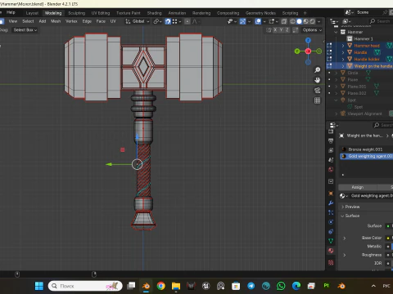Open viewport Options dropdown
The height and width of the screenshot is (294, 393).
[x=312, y=30]
